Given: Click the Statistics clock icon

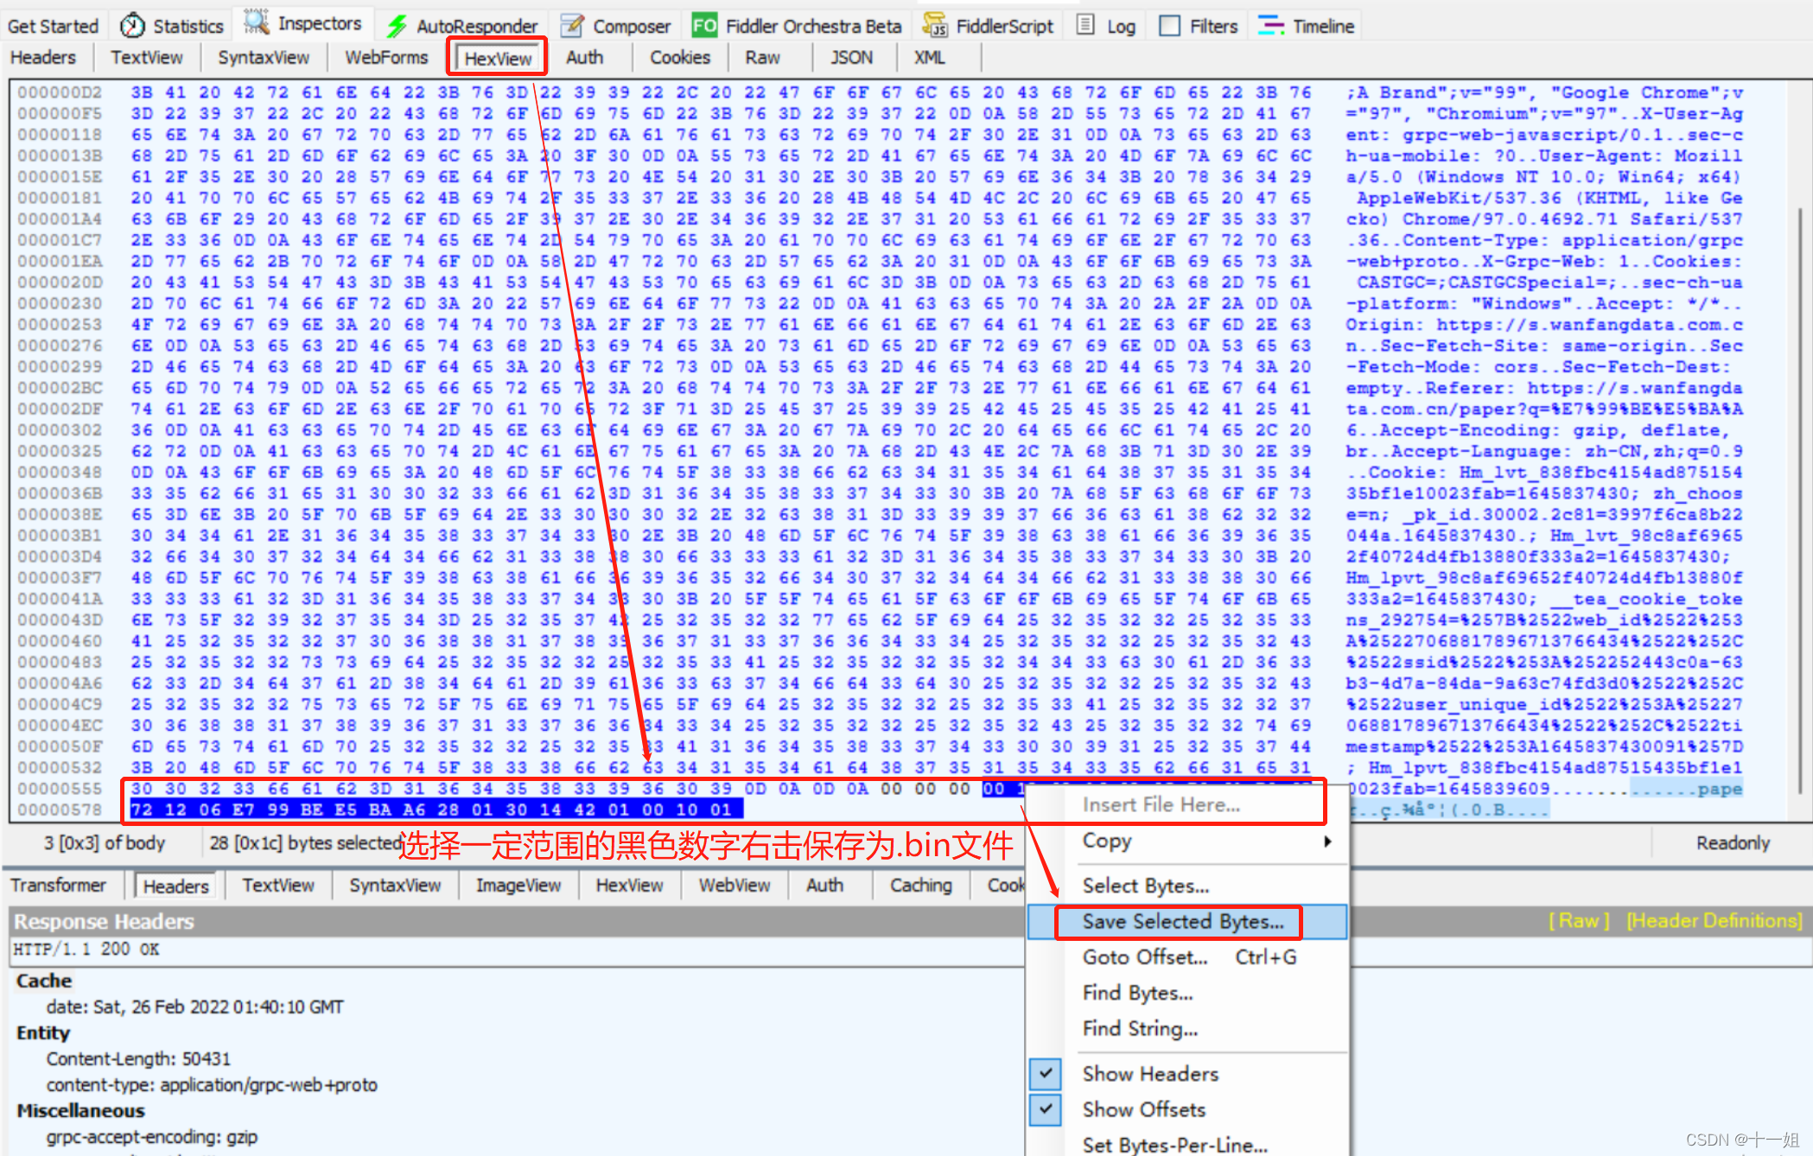Looking at the screenshot, I should coord(132,26).
